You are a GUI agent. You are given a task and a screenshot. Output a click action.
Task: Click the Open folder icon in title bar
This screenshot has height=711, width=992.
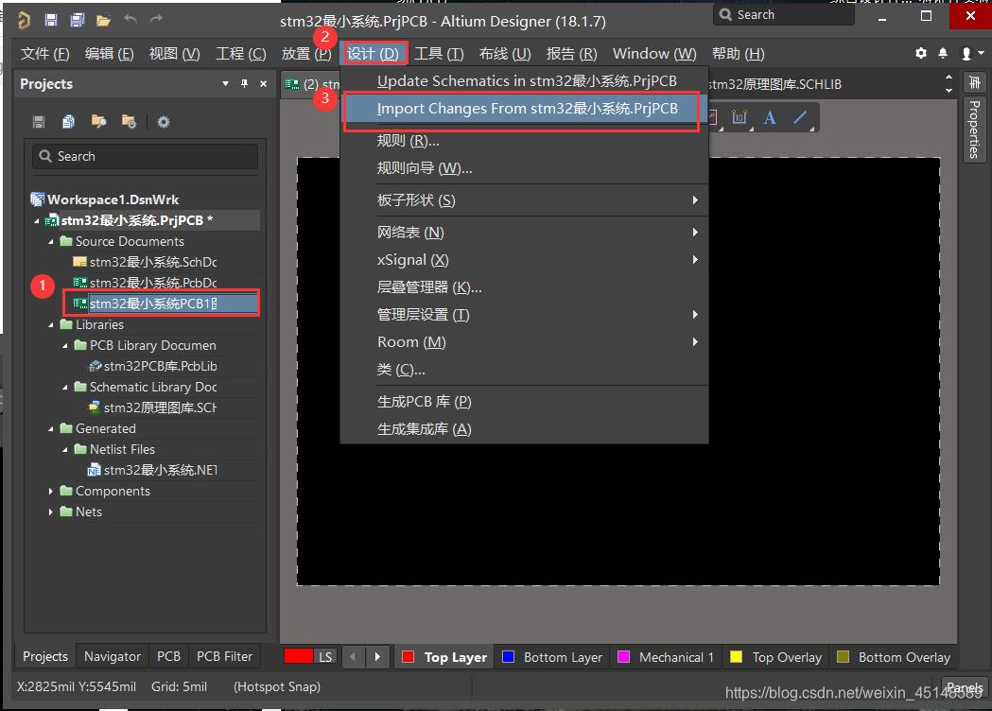click(103, 20)
